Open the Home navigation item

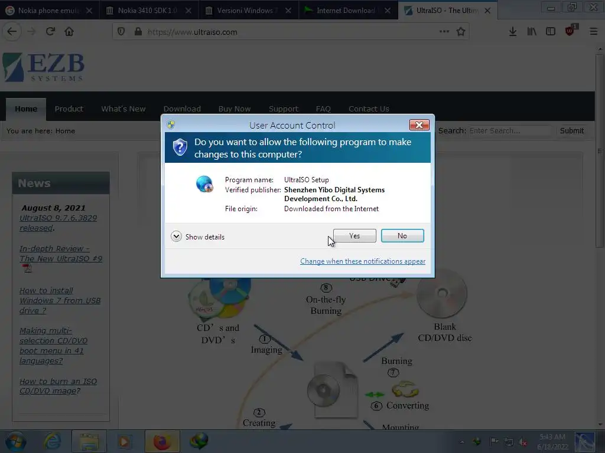pos(26,109)
